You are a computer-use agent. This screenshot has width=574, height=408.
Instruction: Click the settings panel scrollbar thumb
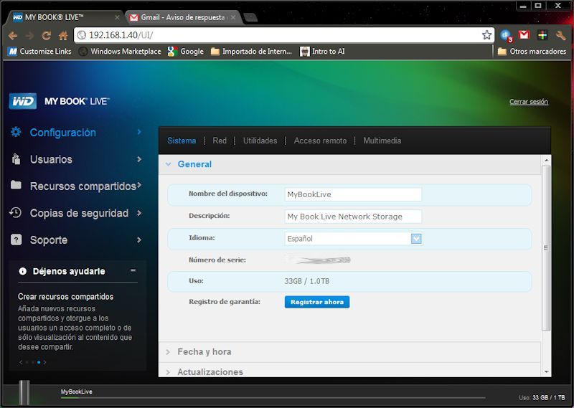(x=546, y=248)
